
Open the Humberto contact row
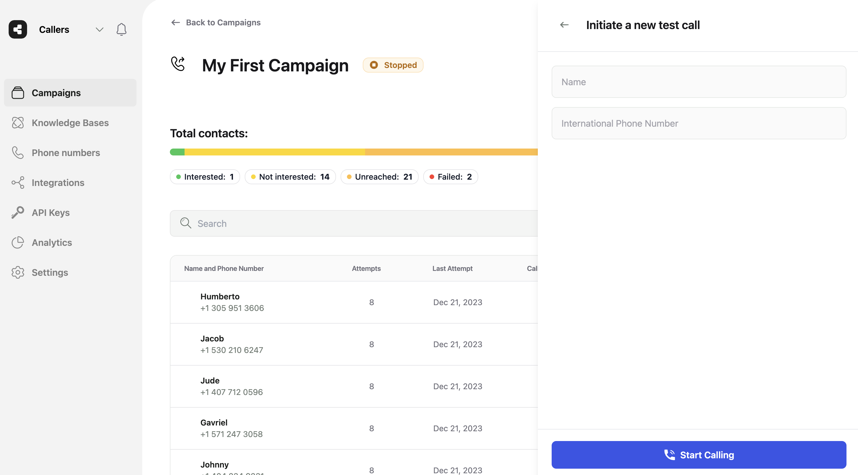click(353, 302)
